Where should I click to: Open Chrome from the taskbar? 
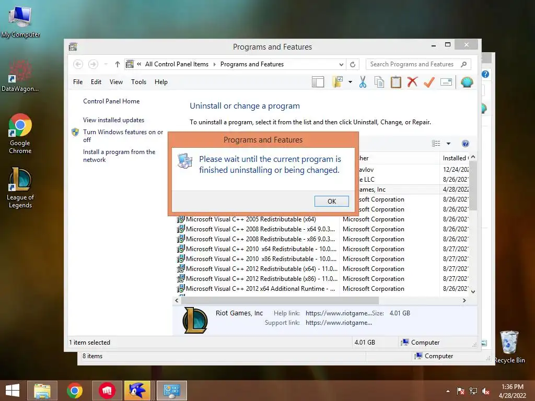pyautogui.click(x=74, y=391)
